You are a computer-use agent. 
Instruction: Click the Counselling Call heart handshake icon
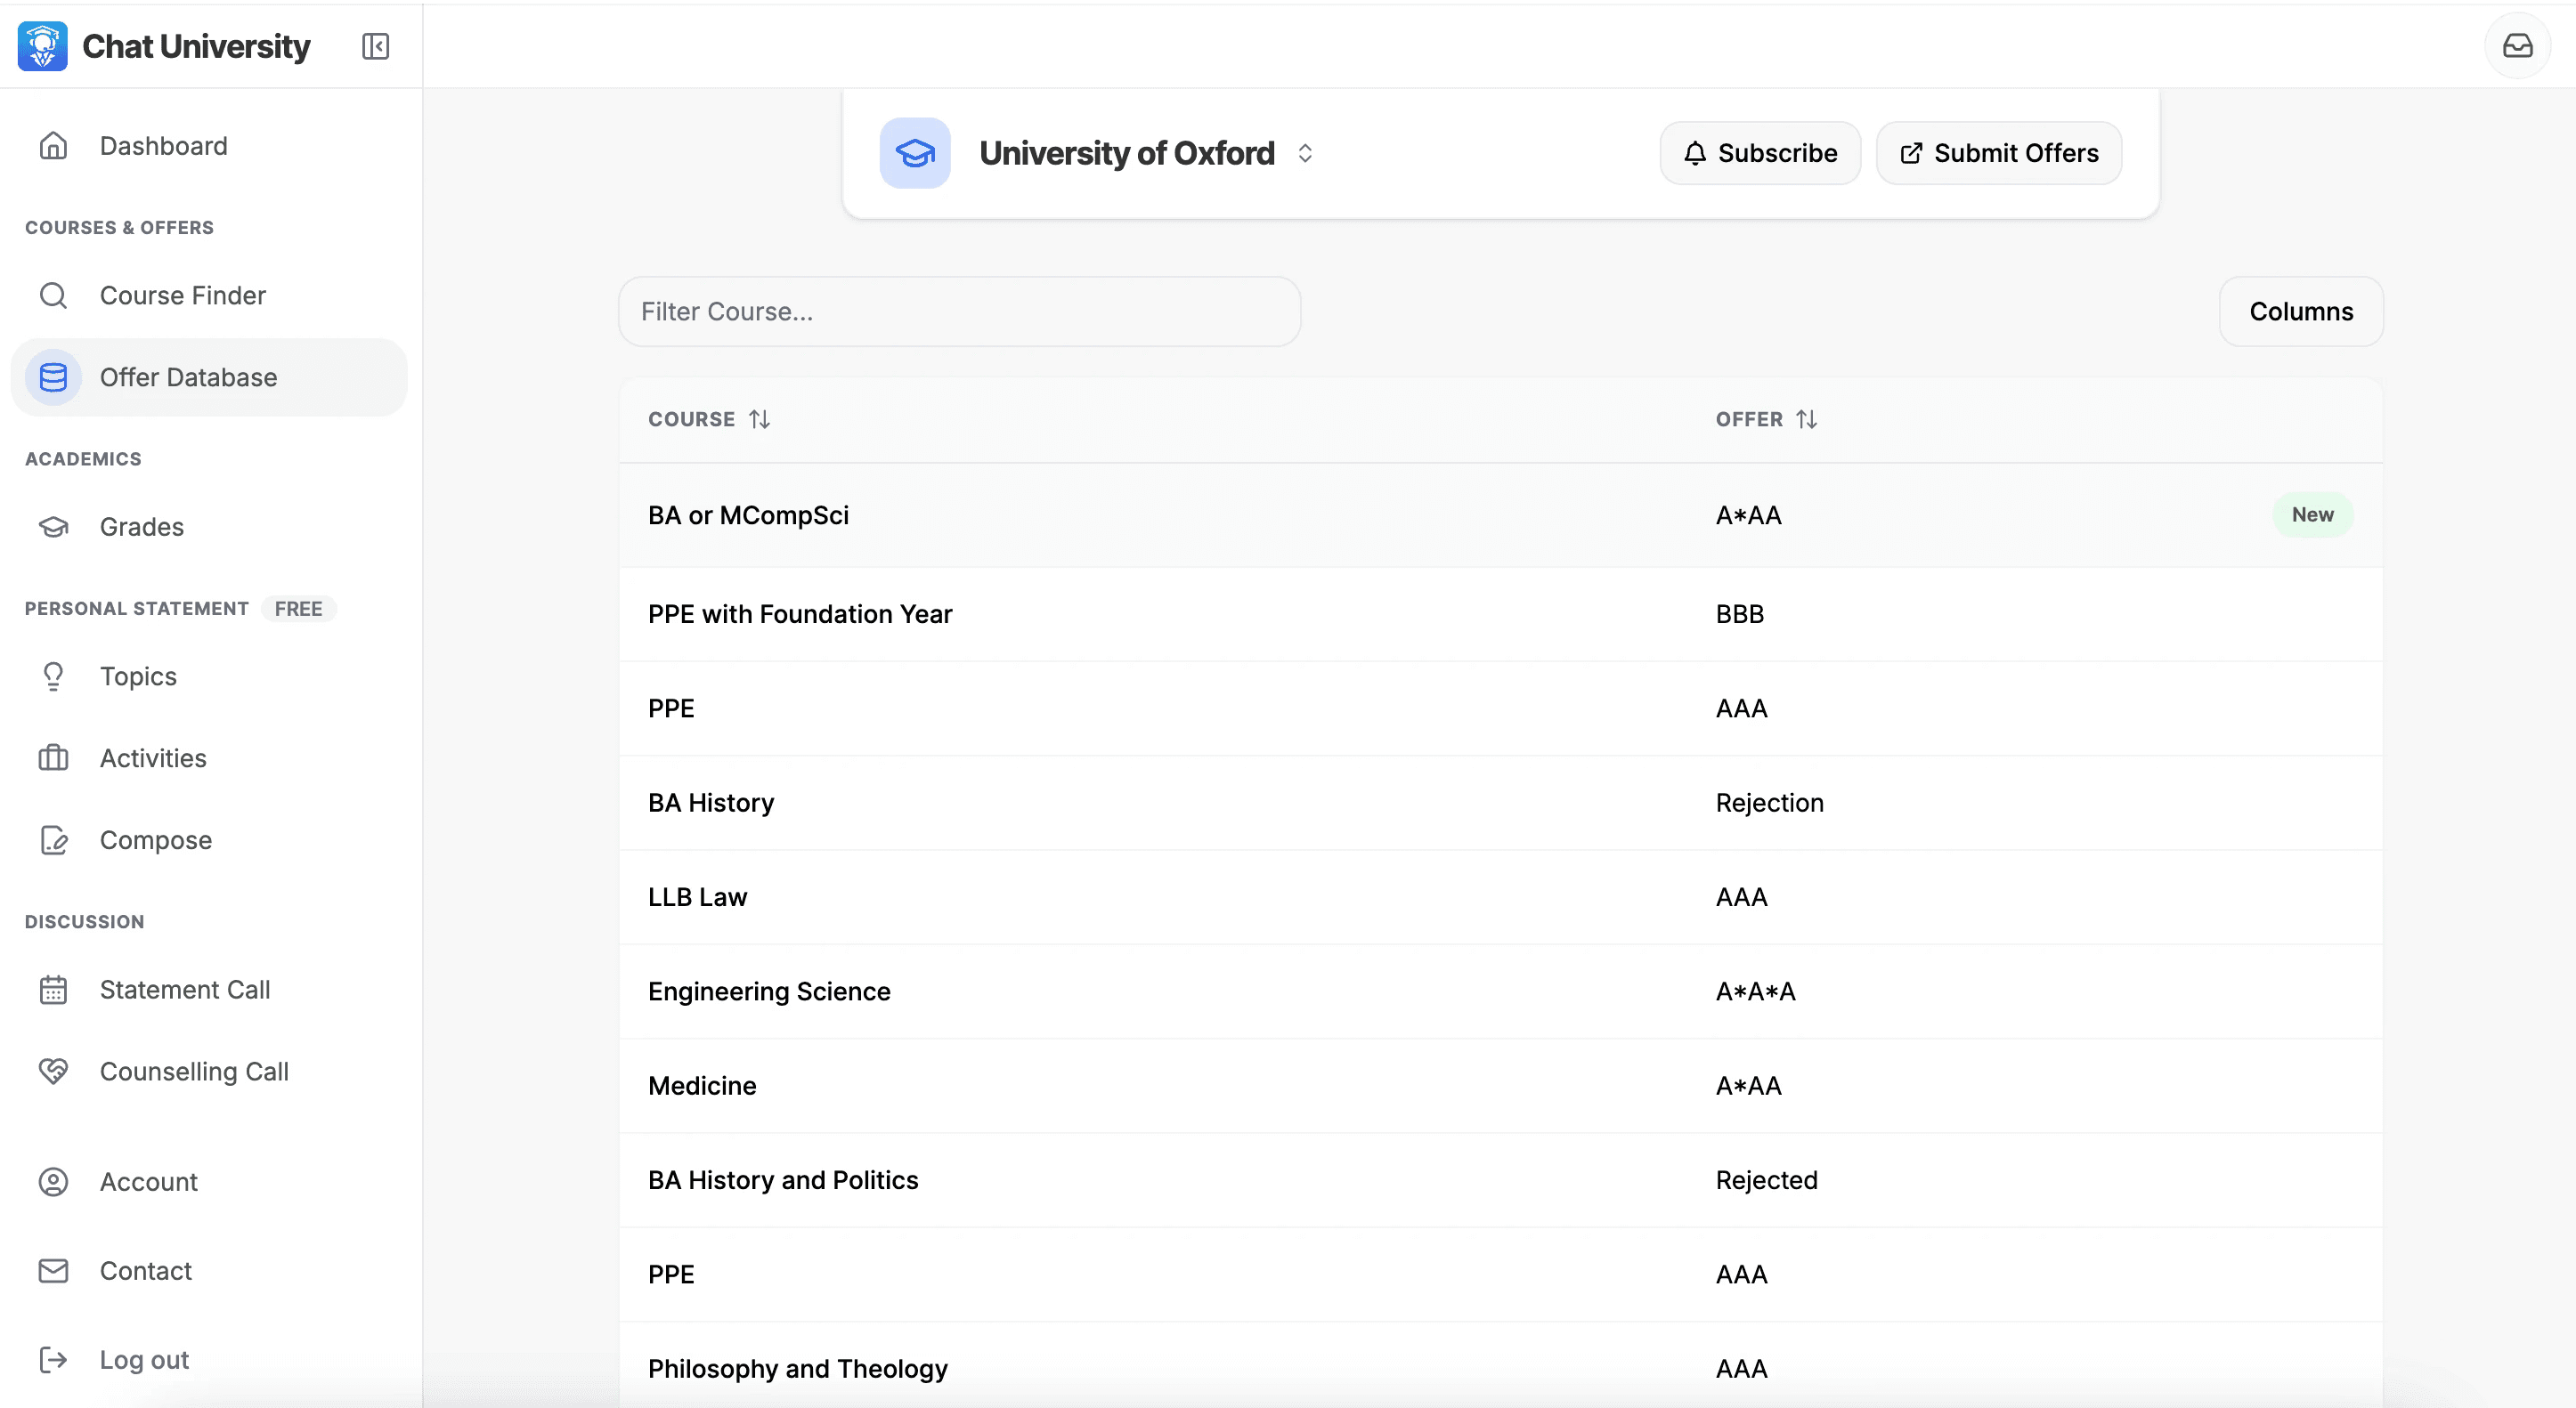(53, 1072)
